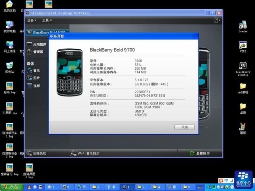This screenshot has height=191, width=255.
Task: Click the help question mark icon
Action: pos(216,20)
